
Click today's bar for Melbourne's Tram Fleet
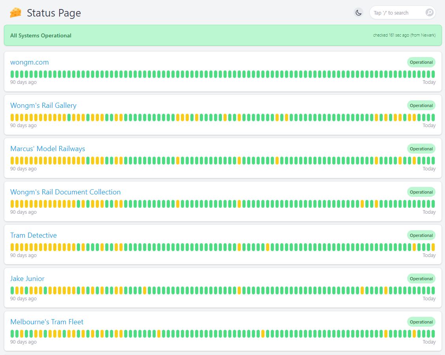pyautogui.click(x=433, y=334)
